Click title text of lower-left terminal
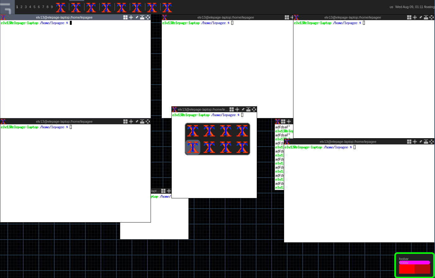Viewport: 435px width, 278px height. [64, 121]
